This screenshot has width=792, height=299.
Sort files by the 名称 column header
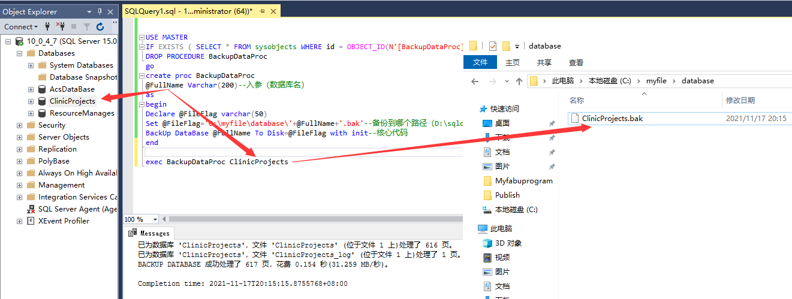[x=576, y=101]
